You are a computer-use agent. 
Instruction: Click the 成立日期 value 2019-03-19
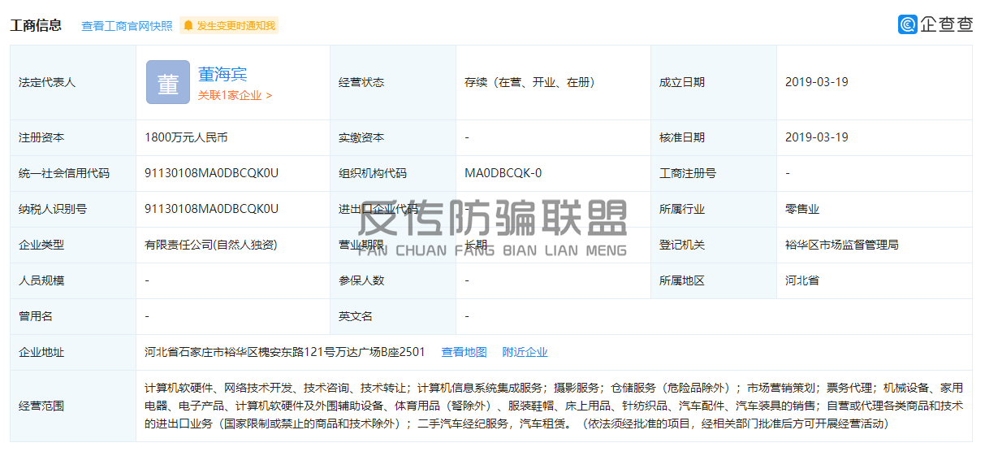(816, 82)
